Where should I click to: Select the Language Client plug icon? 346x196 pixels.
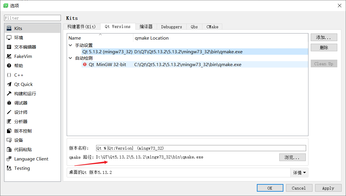click(x=10, y=159)
